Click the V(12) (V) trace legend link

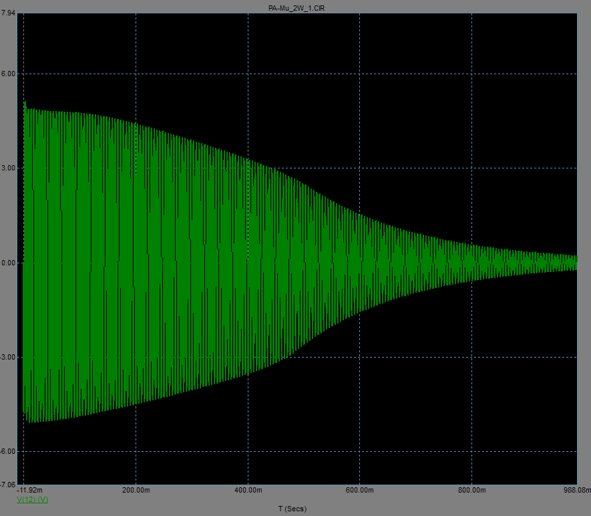(32, 499)
